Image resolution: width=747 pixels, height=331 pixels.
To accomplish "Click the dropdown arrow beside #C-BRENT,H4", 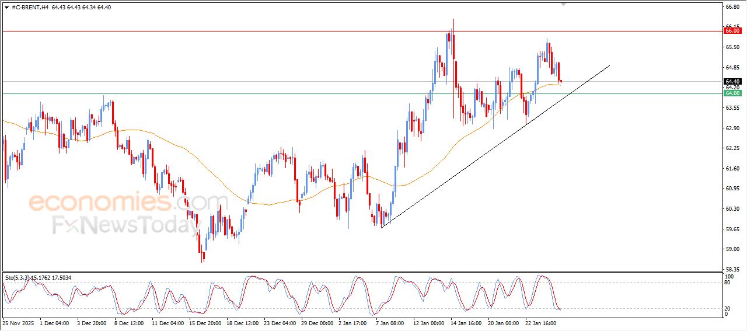I will tap(6, 7).
